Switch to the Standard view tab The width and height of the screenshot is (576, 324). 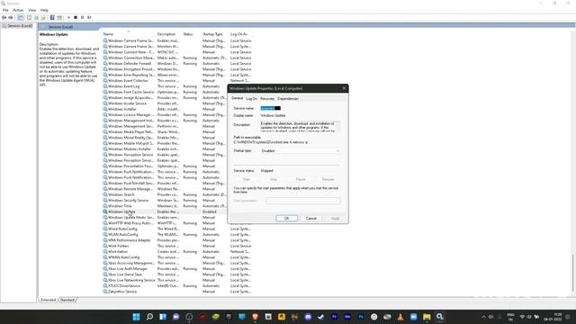point(67,300)
